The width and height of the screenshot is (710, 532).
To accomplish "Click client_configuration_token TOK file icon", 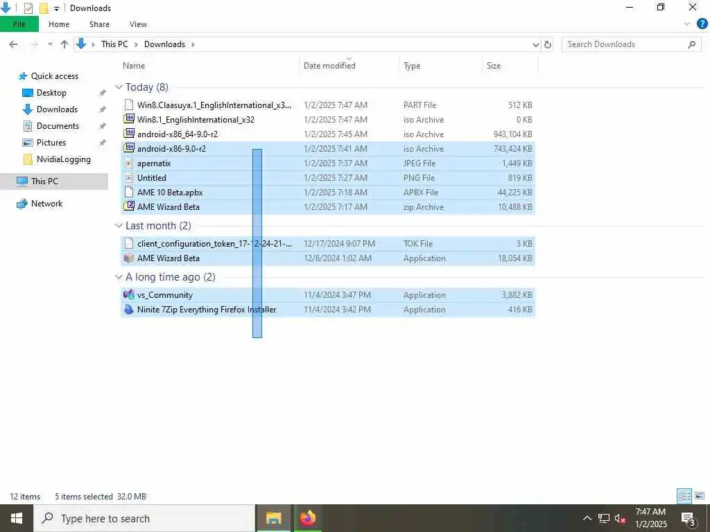I will (x=129, y=243).
